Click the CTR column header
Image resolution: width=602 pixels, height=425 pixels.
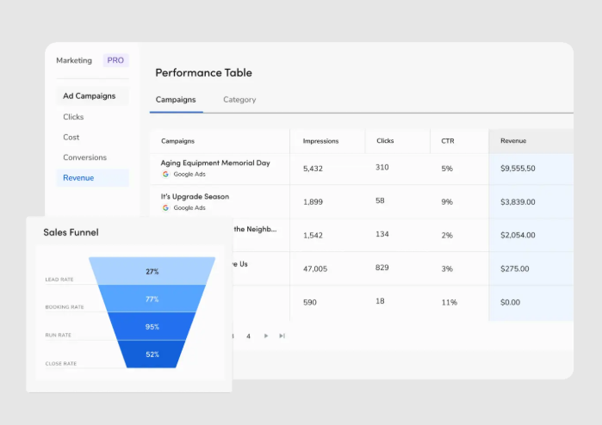click(448, 141)
